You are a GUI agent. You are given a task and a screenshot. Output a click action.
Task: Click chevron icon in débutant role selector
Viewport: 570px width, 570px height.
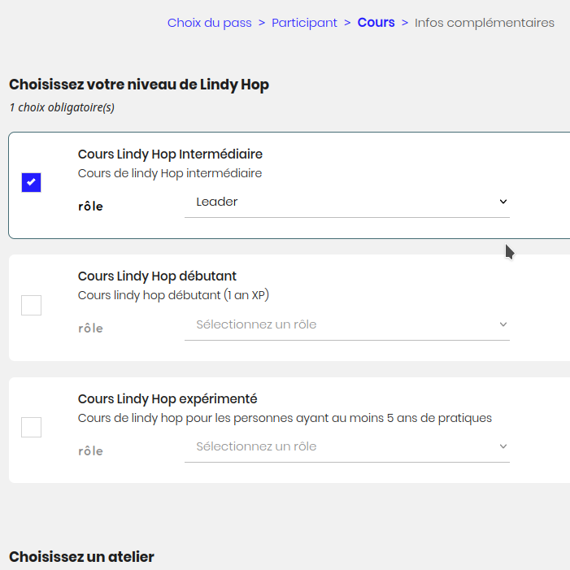[503, 324]
